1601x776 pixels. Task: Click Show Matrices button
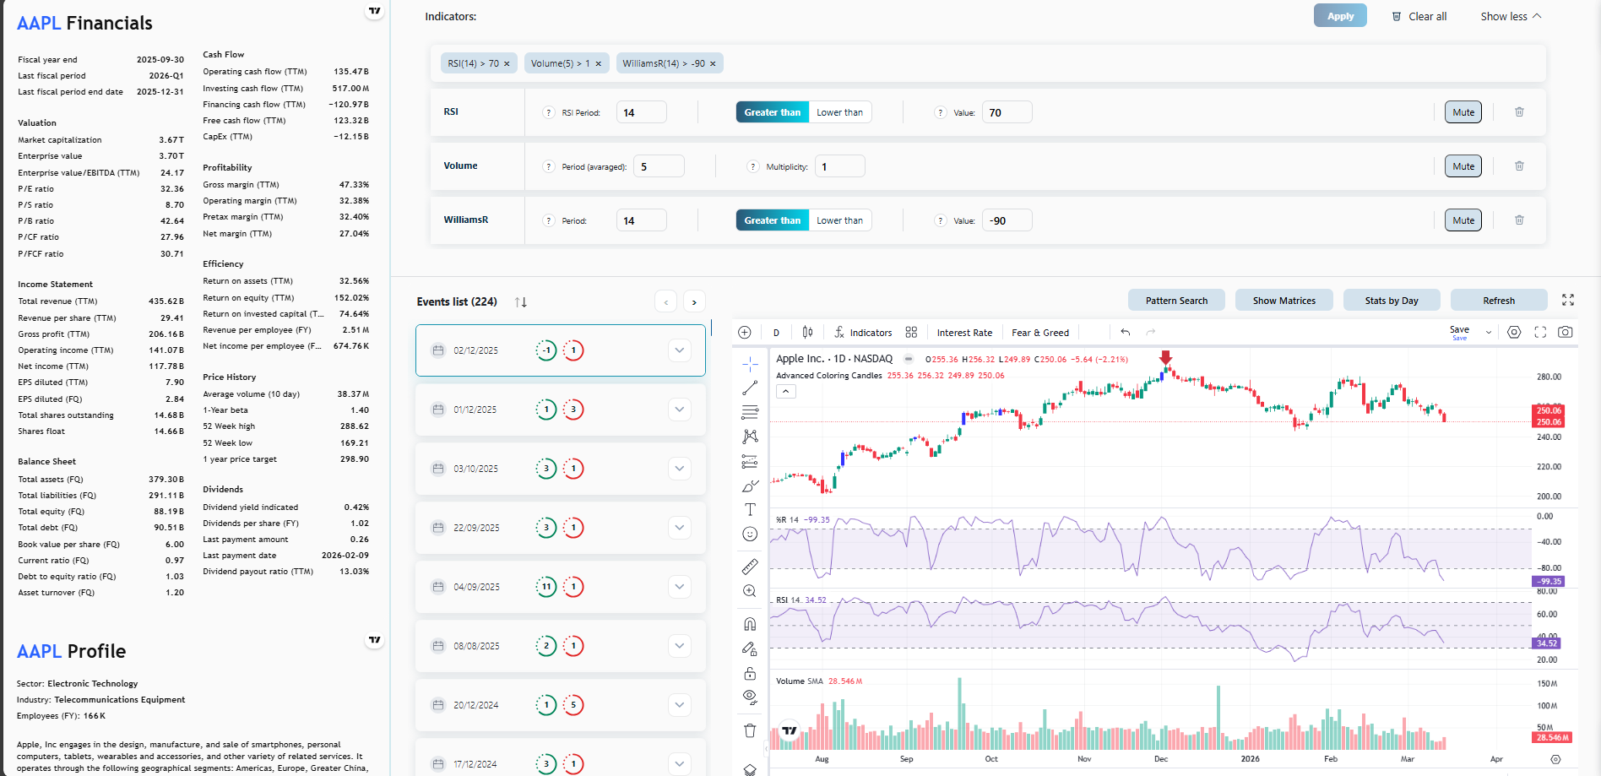pos(1284,301)
